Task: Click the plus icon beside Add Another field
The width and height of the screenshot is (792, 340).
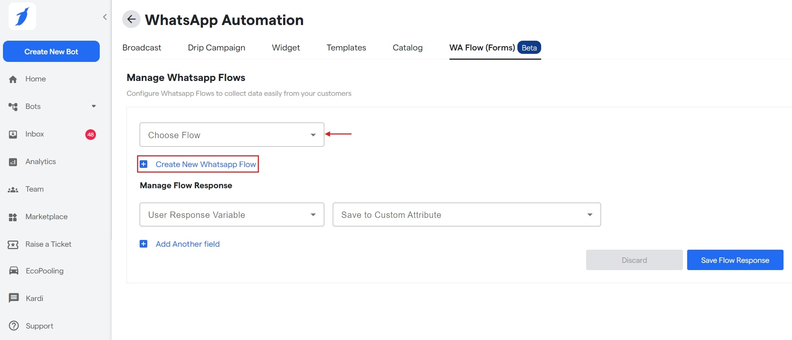Action: tap(143, 244)
